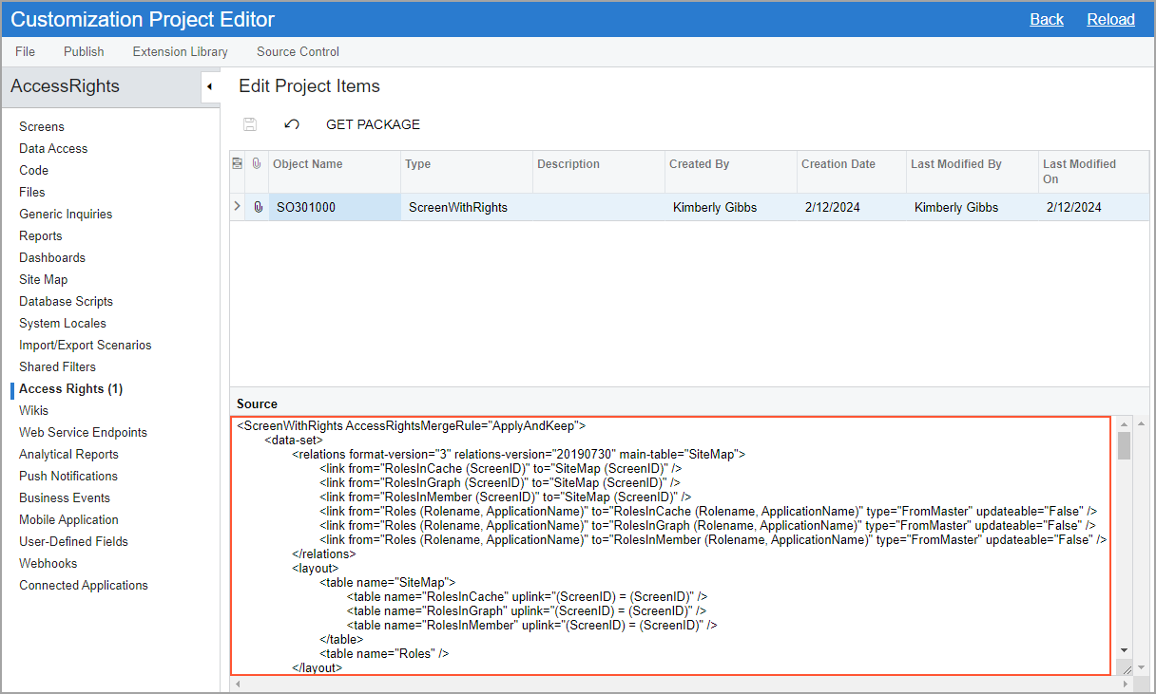The width and height of the screenshot is (1156, 694).
Task: Open the Extension Library menu
Action: 180,51
